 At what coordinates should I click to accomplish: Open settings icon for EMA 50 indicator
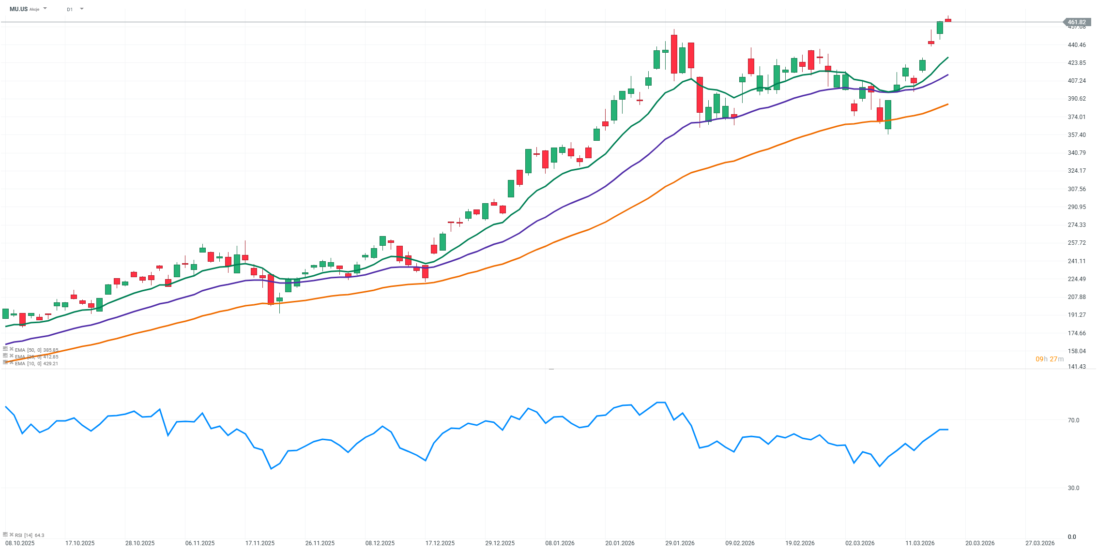pos(5,349)
